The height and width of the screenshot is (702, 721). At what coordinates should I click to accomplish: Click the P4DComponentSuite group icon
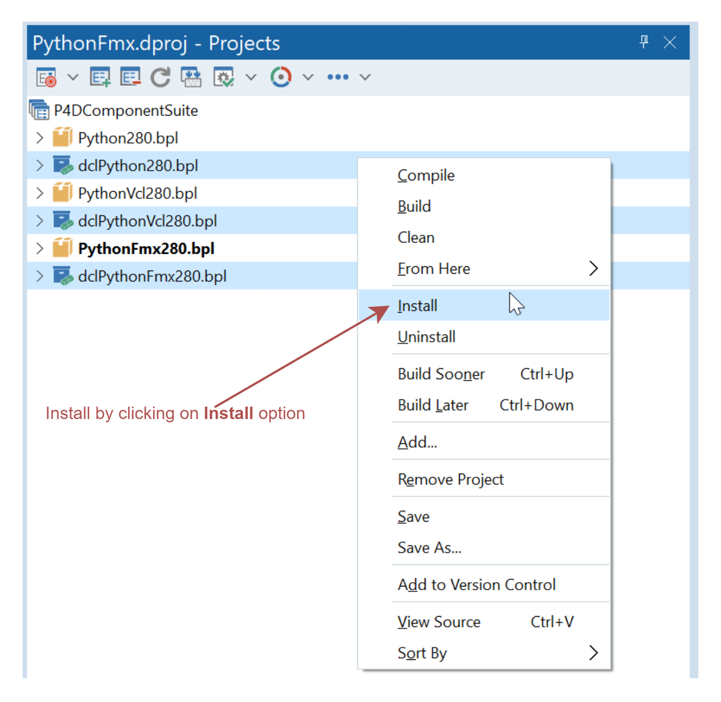[x=39, y=110]
